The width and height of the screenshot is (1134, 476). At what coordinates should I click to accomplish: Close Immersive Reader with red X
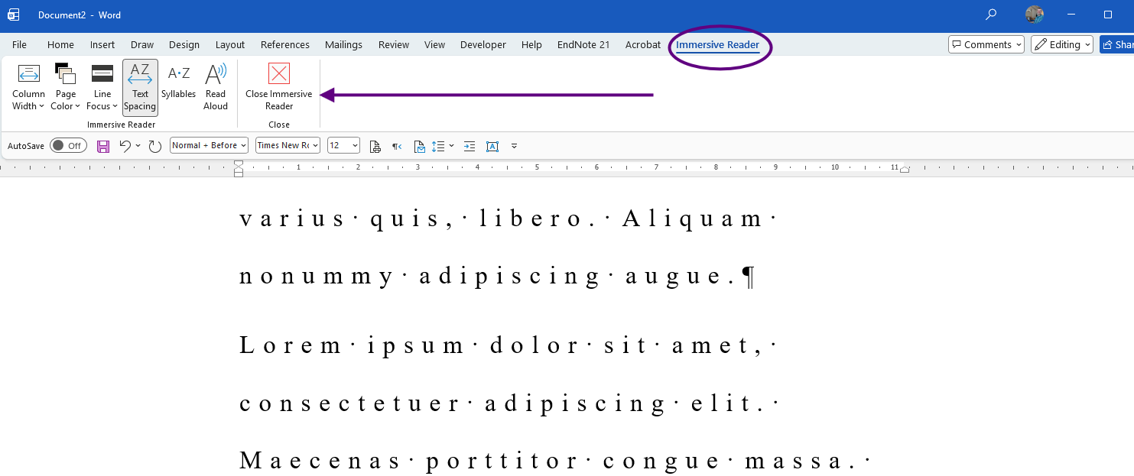tap(279, 87)
